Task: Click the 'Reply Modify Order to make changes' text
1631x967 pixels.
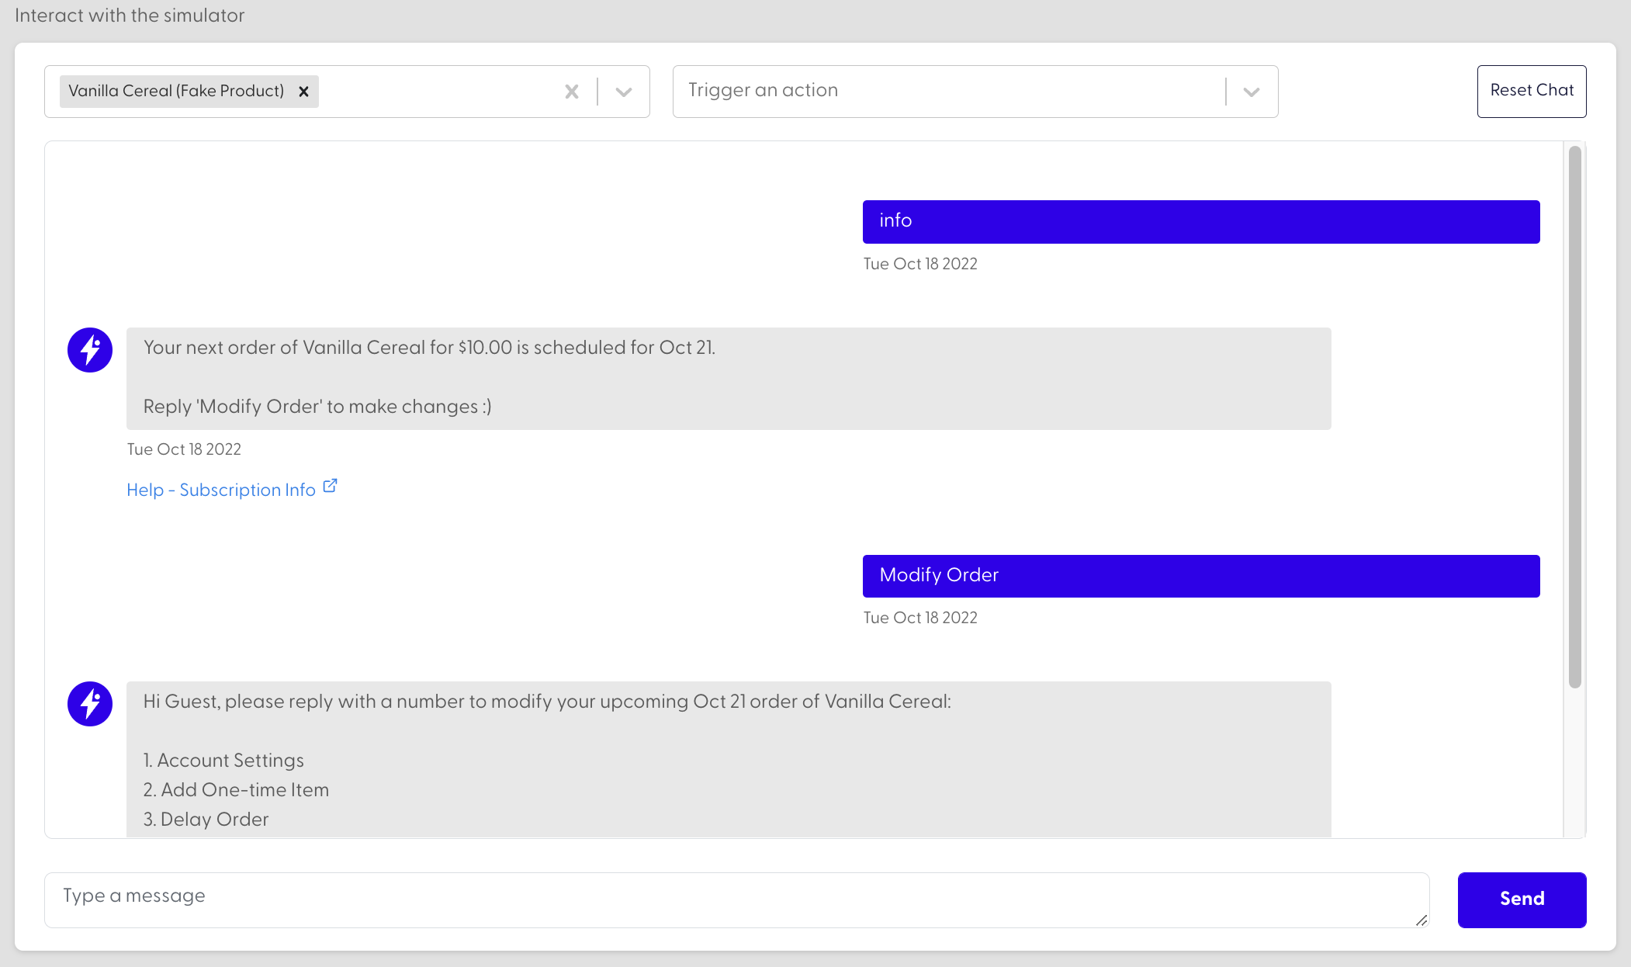Action: 317,407
